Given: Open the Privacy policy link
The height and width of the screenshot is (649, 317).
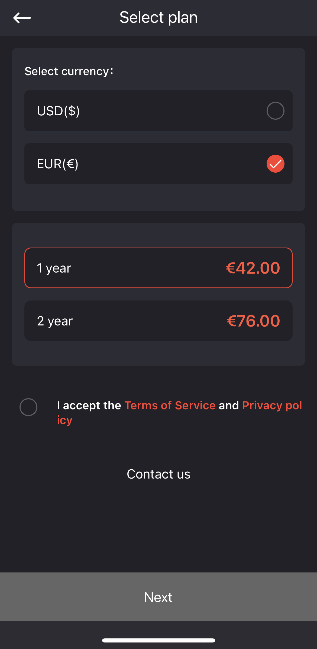Looking at the screenshot, I should [272, 406].
